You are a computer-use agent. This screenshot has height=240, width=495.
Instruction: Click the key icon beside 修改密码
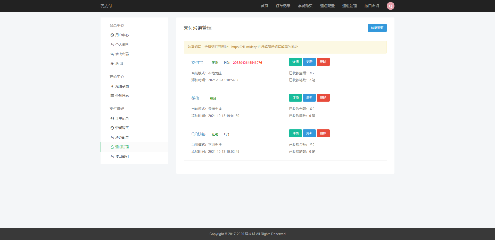pos(112,54)
